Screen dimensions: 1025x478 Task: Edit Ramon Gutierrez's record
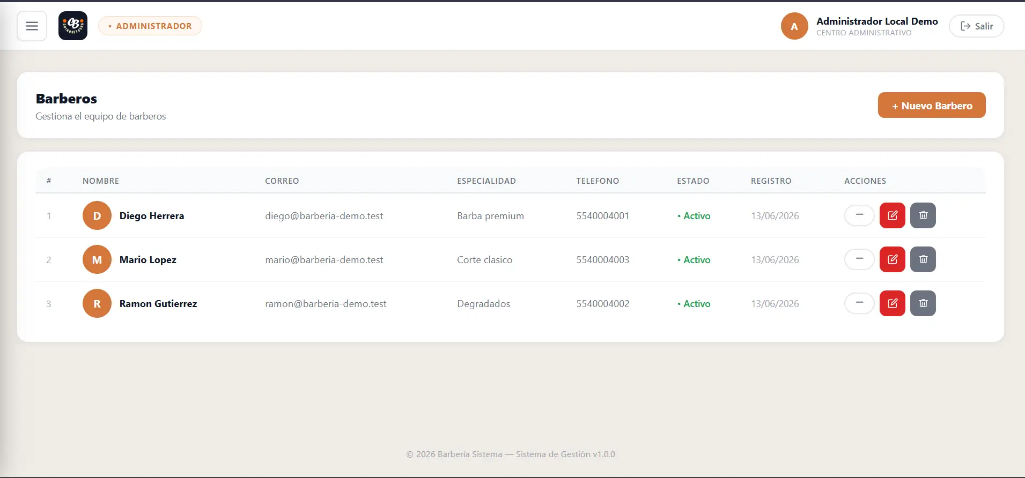coord(893,303)
